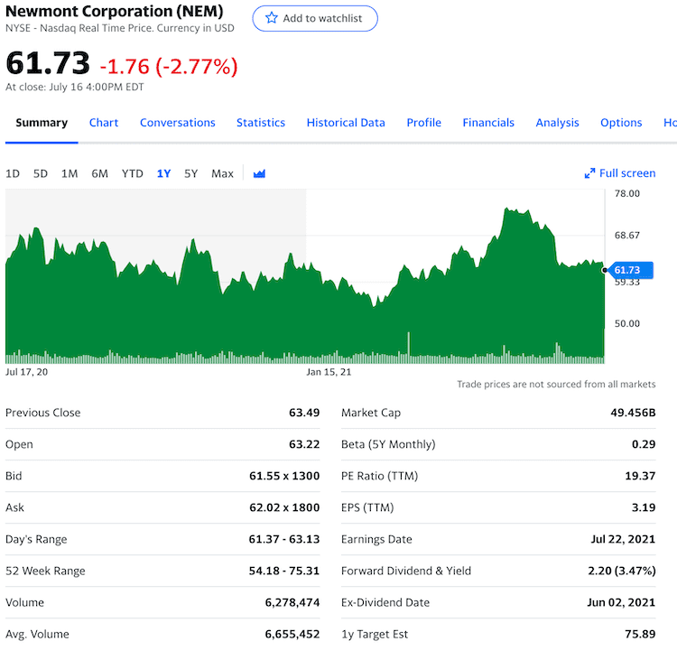677x660 pixels.
Task: Click the Volume value 6,278,474
Action: click(x=292, y=602)
